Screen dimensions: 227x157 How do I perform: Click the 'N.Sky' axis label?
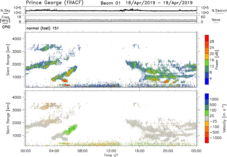click(x=5, y=10)
